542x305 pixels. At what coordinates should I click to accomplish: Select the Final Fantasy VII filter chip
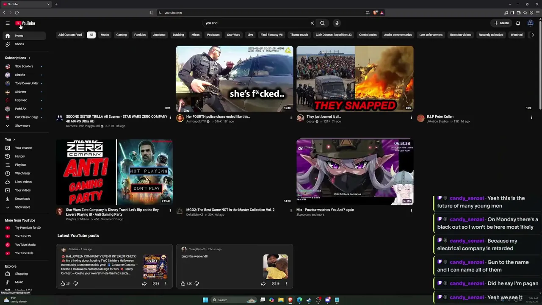click(271, 35)
